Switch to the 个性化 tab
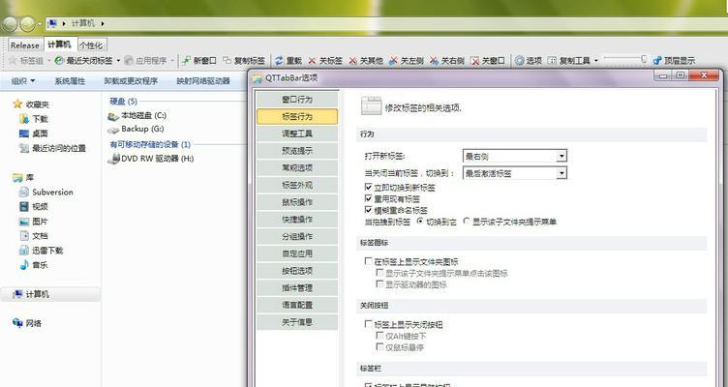 pos(91,45)
